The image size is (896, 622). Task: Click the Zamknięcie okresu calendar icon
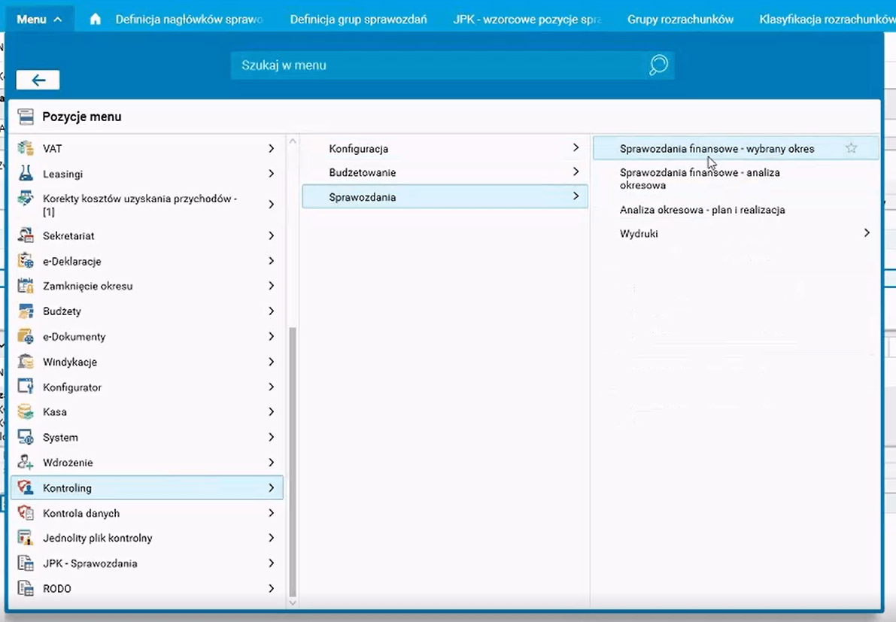point(25,286)
